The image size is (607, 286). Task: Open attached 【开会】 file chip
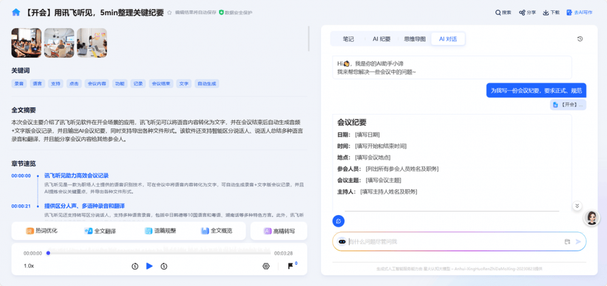coord(568,105)
